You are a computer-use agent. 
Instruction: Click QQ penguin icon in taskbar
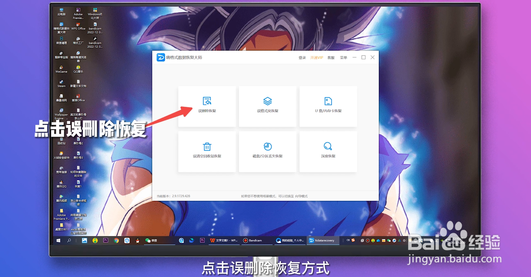pos(138,240)
